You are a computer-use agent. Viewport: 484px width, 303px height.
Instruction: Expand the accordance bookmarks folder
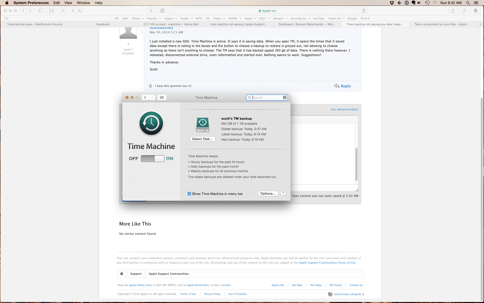(x=300, y=18)
